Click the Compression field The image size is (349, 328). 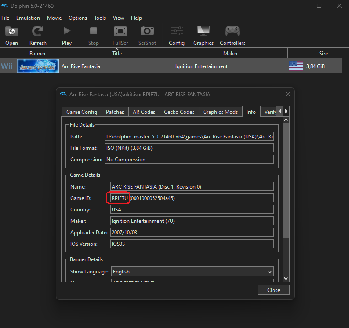[x=189, y=160]
